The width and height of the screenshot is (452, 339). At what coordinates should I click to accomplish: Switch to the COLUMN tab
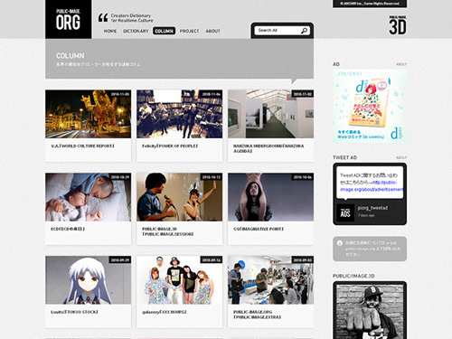[x=164, y=31]
